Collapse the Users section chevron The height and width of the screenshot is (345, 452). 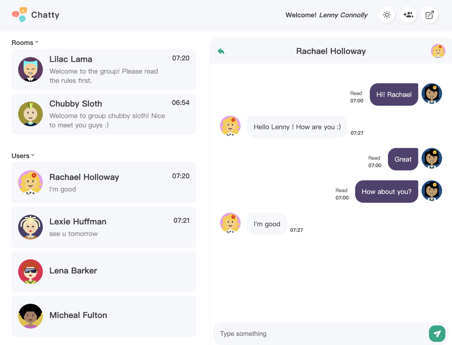pyautogui.click(x=33, y=155)
